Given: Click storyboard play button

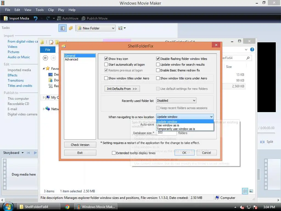Looking at the screenshot, I should click(x=35, y=153).
